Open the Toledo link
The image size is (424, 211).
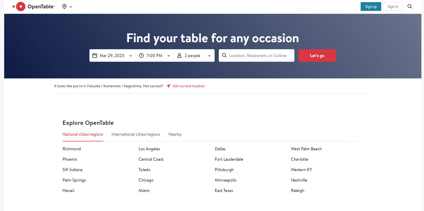[x=144, y=170]
